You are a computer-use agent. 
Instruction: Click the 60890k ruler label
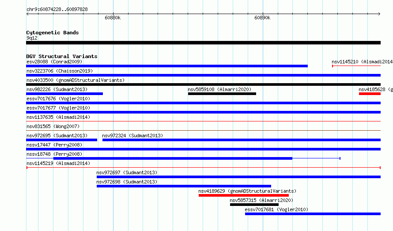[x=262, y=18]
